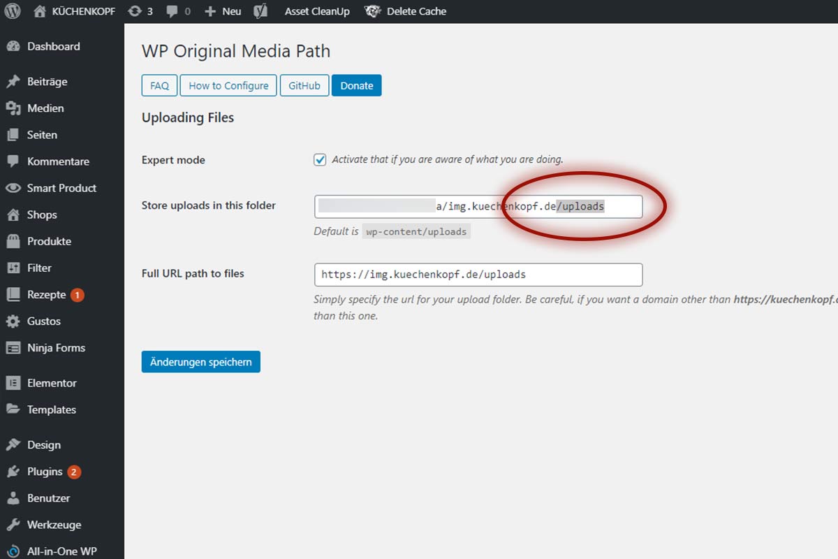
Task: Click the Design paintbrush icon
Action: 13,445
